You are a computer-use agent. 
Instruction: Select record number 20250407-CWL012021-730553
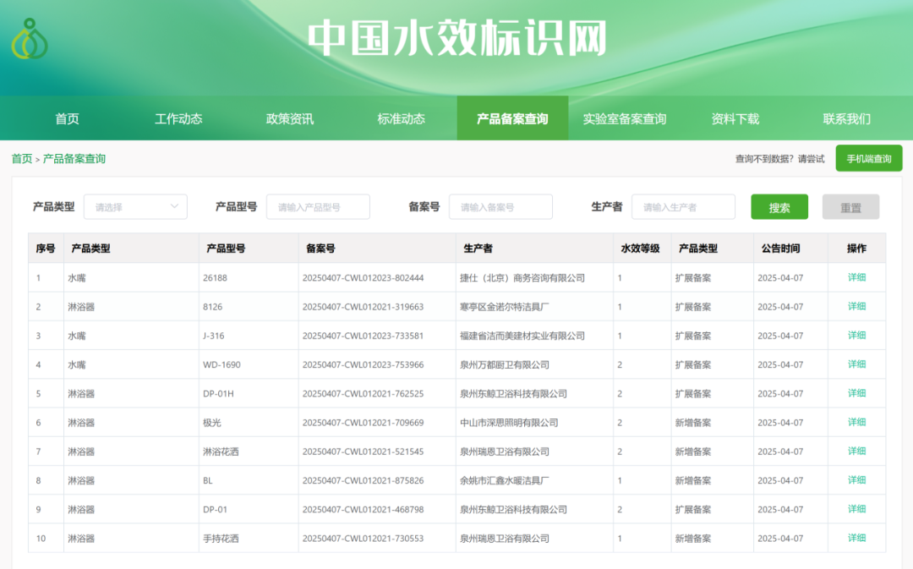[363, 539]
